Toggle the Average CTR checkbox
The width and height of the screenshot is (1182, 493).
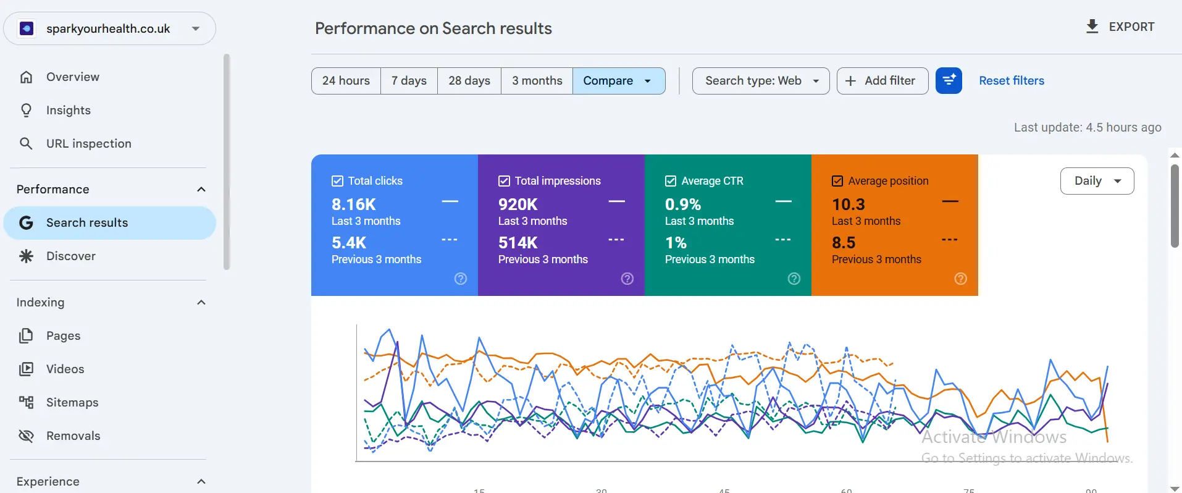tap(671, 181)
